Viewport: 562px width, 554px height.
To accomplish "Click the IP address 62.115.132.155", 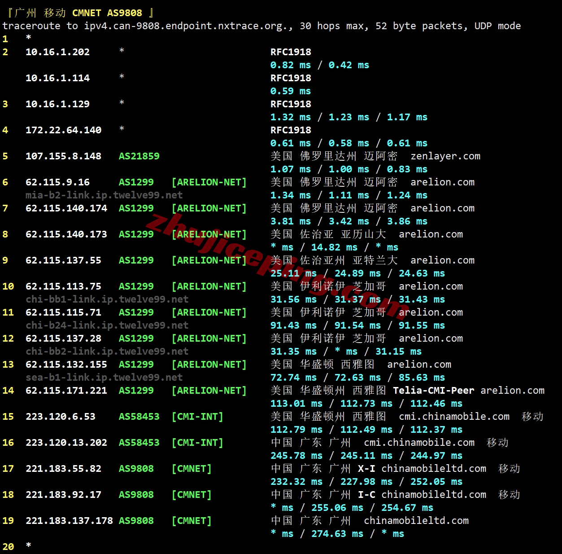I will [66, 365].
